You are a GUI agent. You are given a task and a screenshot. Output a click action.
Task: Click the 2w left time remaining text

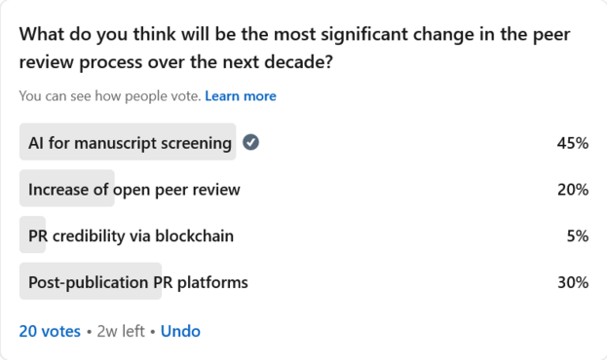click(x=121, y=332)
